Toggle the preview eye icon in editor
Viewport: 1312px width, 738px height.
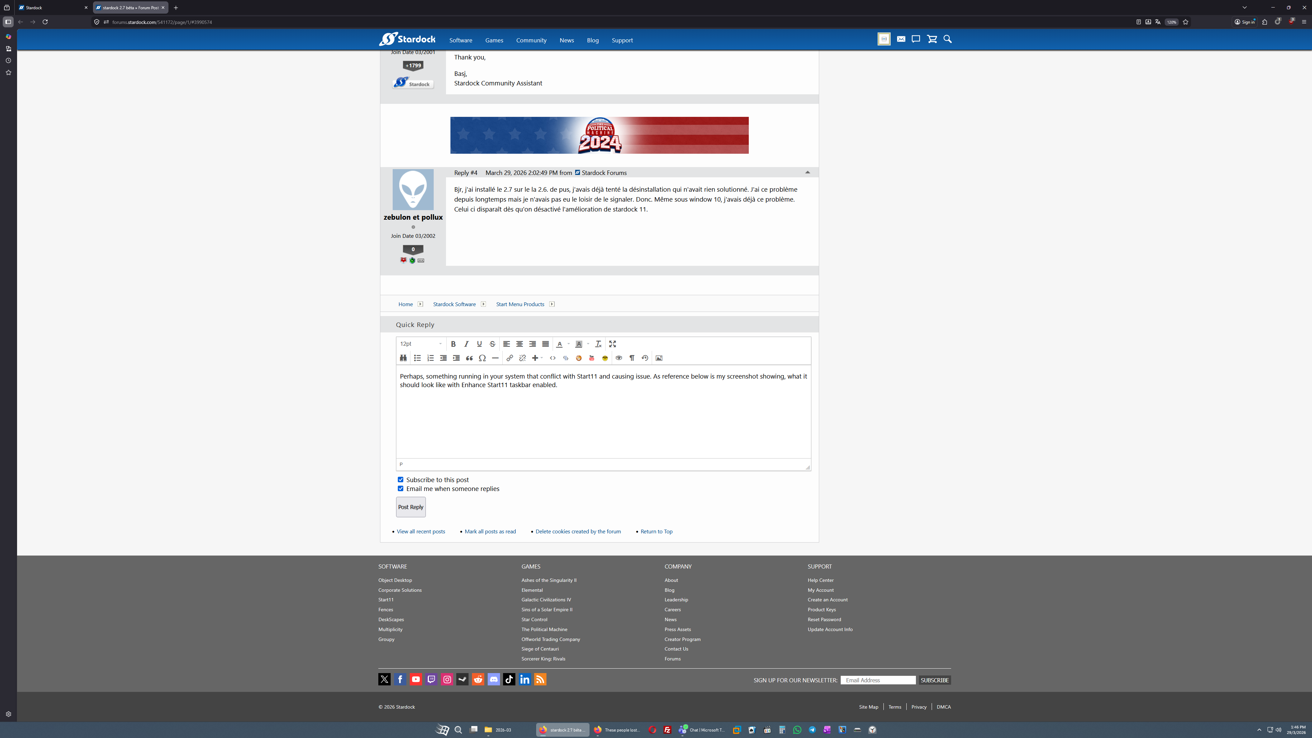click(618, 358)
